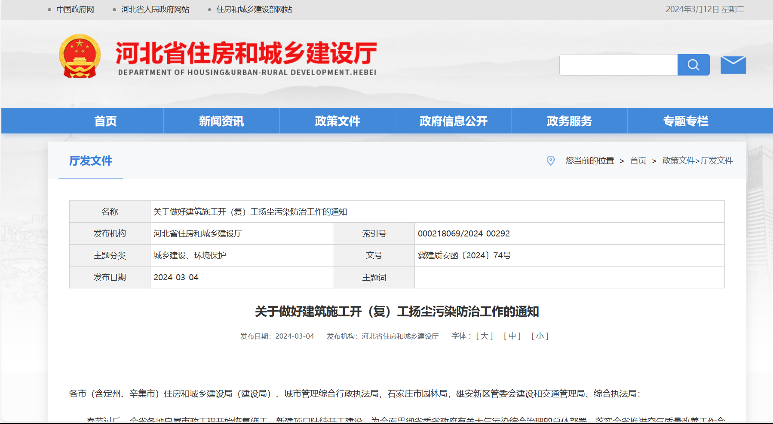Open the envelope mail icon
The height and width of the screenshot is (424, 773).
[733, 65]
